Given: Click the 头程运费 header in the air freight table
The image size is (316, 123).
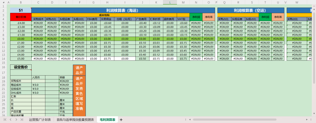Looking at the screenshot, I should (238, 19).
